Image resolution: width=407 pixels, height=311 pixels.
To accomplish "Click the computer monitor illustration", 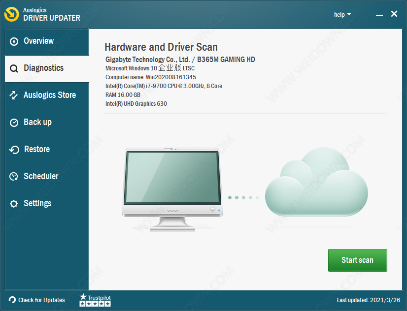I will 172,189.
